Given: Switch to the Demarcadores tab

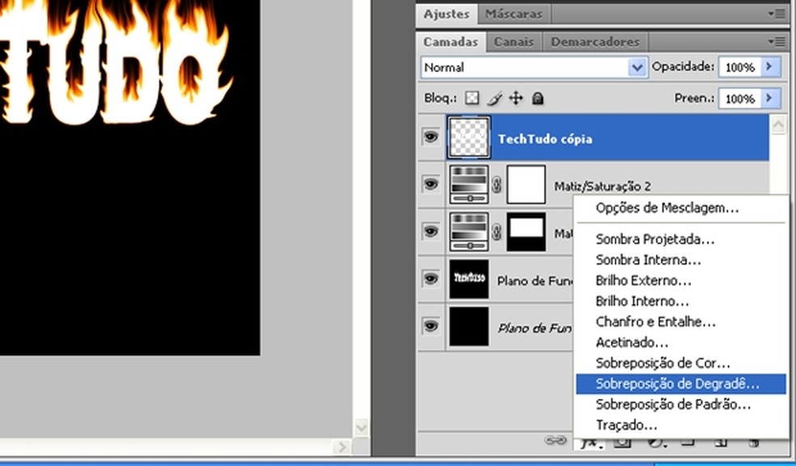Looking at the screenshot, I should pyautogui.click(x=595, y=41).
